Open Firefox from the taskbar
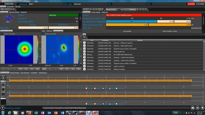The height and width of the screenshot is (115, 205). coord(29,113)
